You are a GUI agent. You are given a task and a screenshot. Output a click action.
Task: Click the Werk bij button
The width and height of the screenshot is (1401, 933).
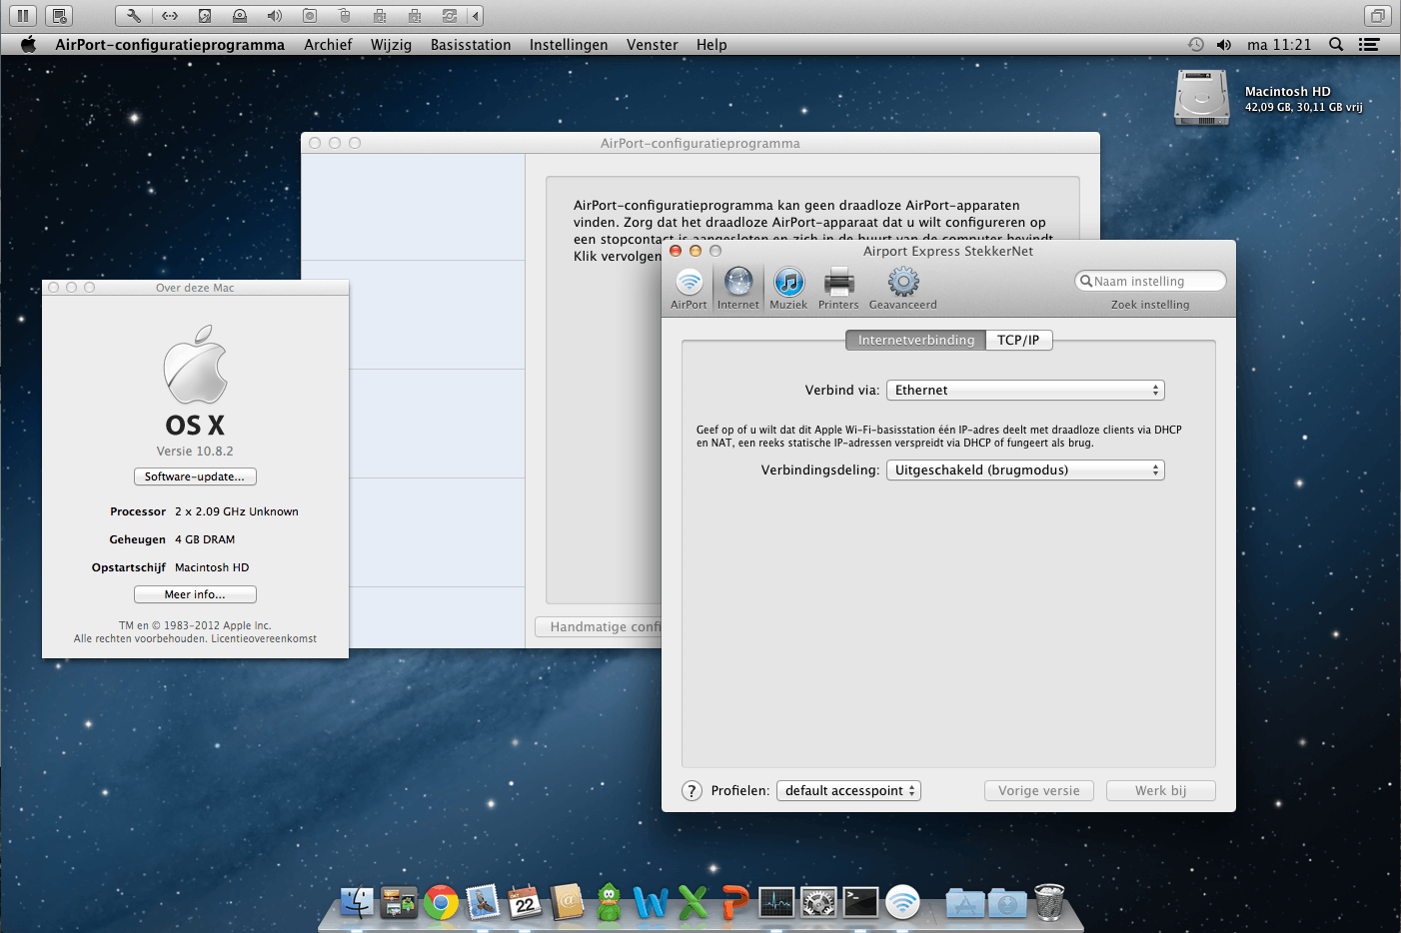1160,791
